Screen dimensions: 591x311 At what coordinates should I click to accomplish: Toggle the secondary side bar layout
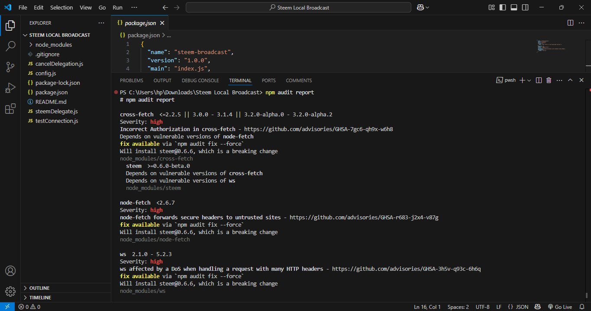coord(525,7)
